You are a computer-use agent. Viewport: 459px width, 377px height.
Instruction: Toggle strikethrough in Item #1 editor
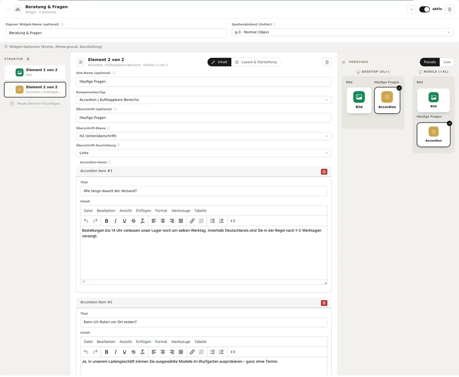(133, 221)
